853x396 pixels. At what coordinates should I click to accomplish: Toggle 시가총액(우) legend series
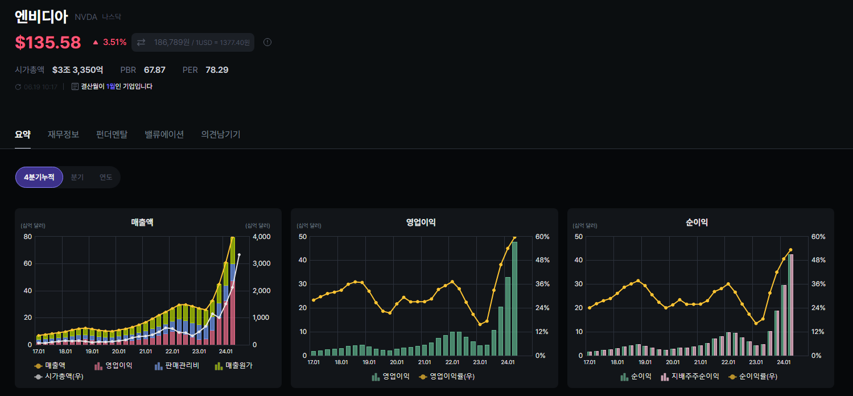(59, 377)
